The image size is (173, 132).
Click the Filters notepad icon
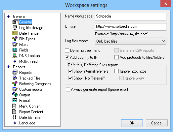15,44
